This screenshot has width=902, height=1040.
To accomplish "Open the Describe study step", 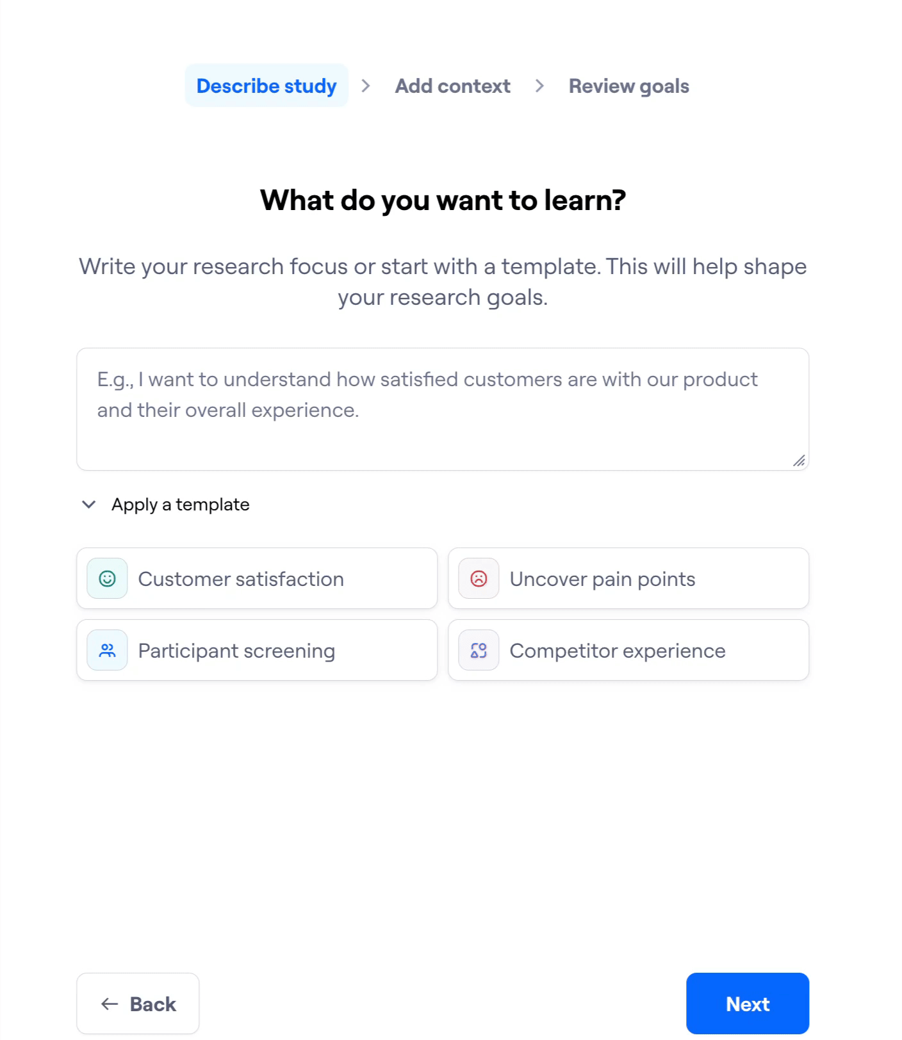I will coord(266,86).
